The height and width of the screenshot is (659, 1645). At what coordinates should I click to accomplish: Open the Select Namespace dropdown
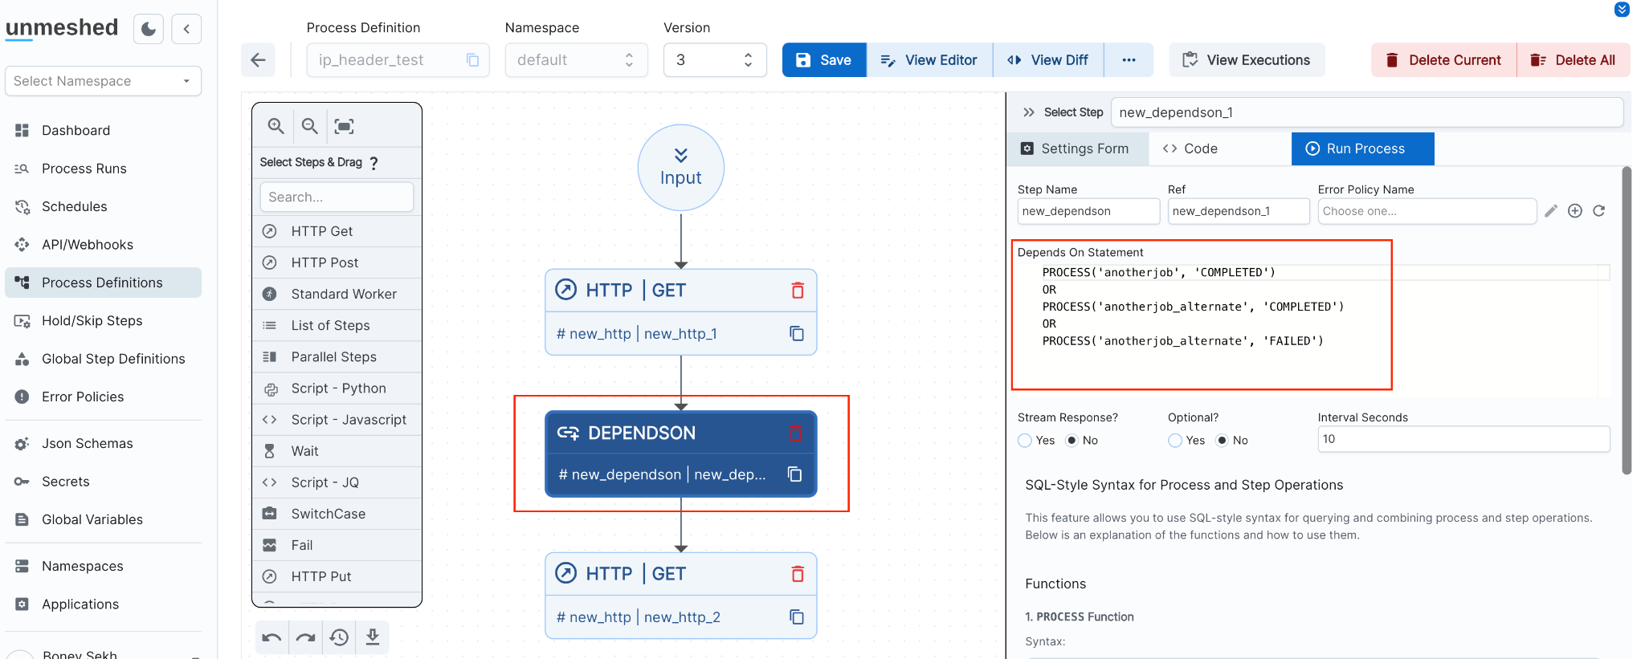point(103,81)
